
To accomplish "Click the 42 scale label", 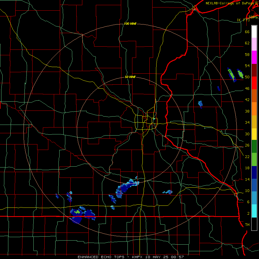I will 247,100.
